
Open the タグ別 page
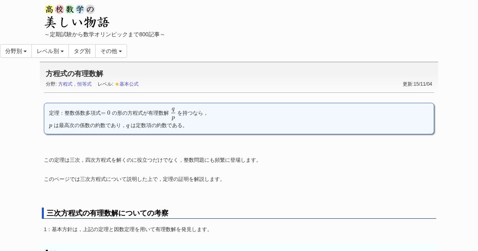82,51
